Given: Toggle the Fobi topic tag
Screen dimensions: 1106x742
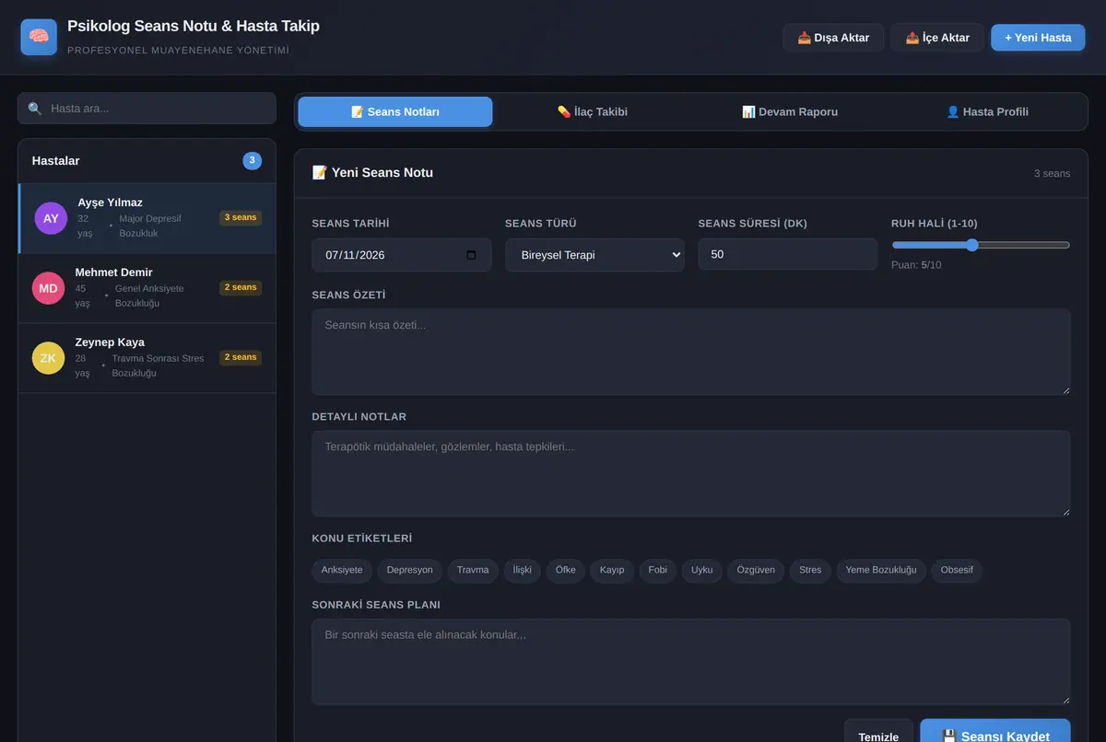Looking at the screenshot, I should pyautogui.click(x=658, y=570).
